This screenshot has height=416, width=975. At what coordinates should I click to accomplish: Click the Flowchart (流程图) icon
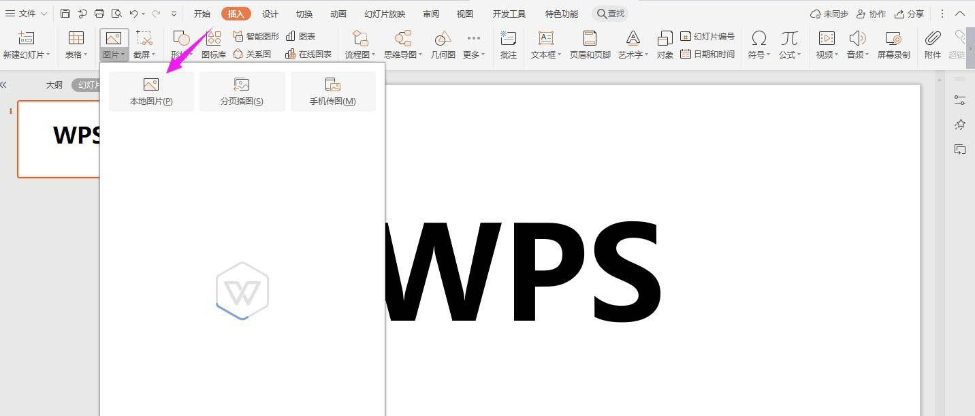point(360,38)
